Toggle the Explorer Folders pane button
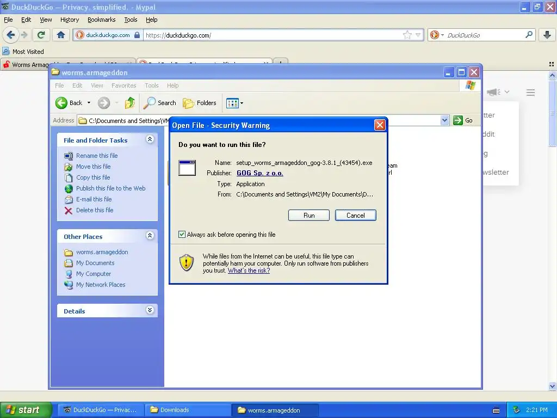Viewport: 557px width, 418px height. 200,103
